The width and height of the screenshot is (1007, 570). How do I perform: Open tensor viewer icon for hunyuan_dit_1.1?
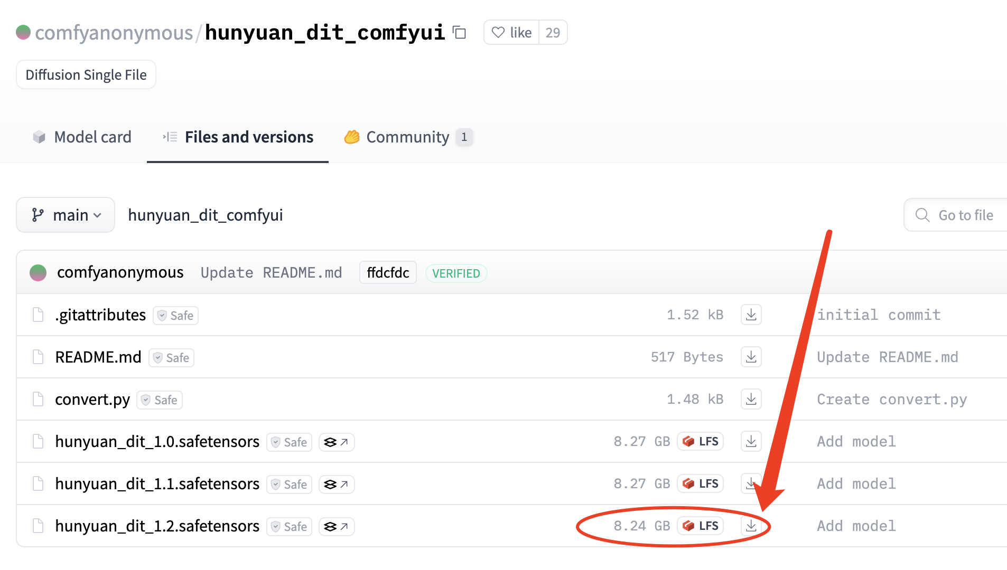point(337,484)
